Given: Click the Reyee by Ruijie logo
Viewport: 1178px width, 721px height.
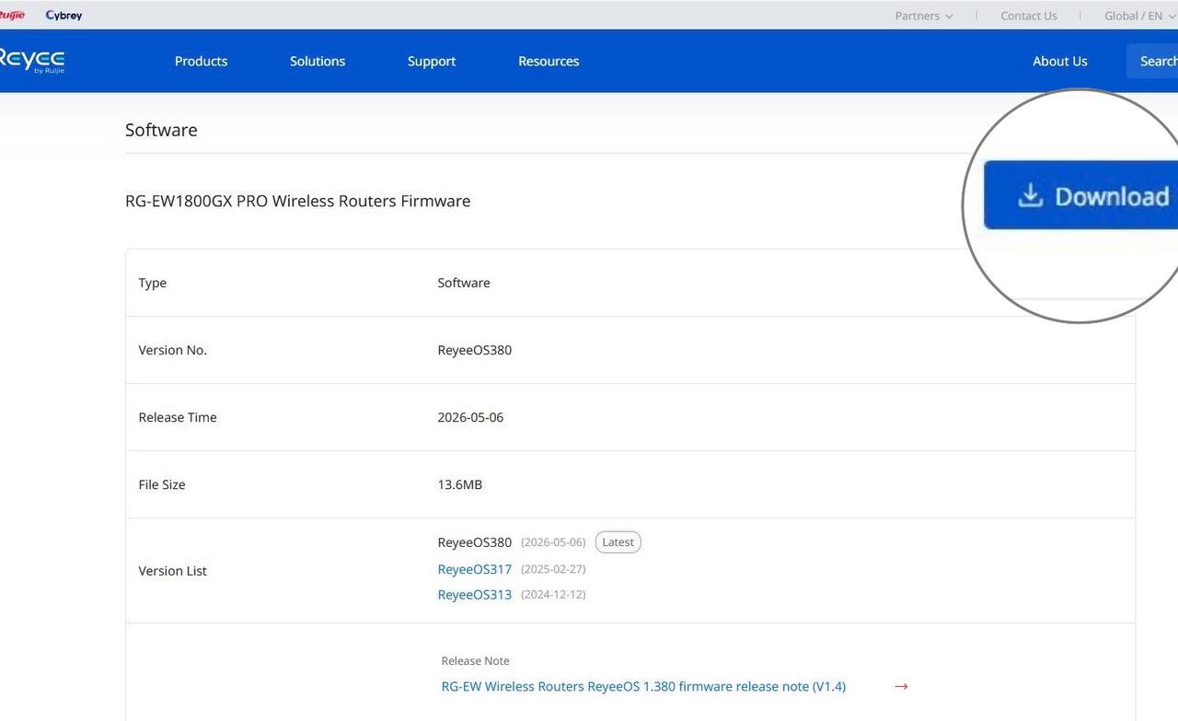Looking at the screenshot, I should [x=32, y=61].
